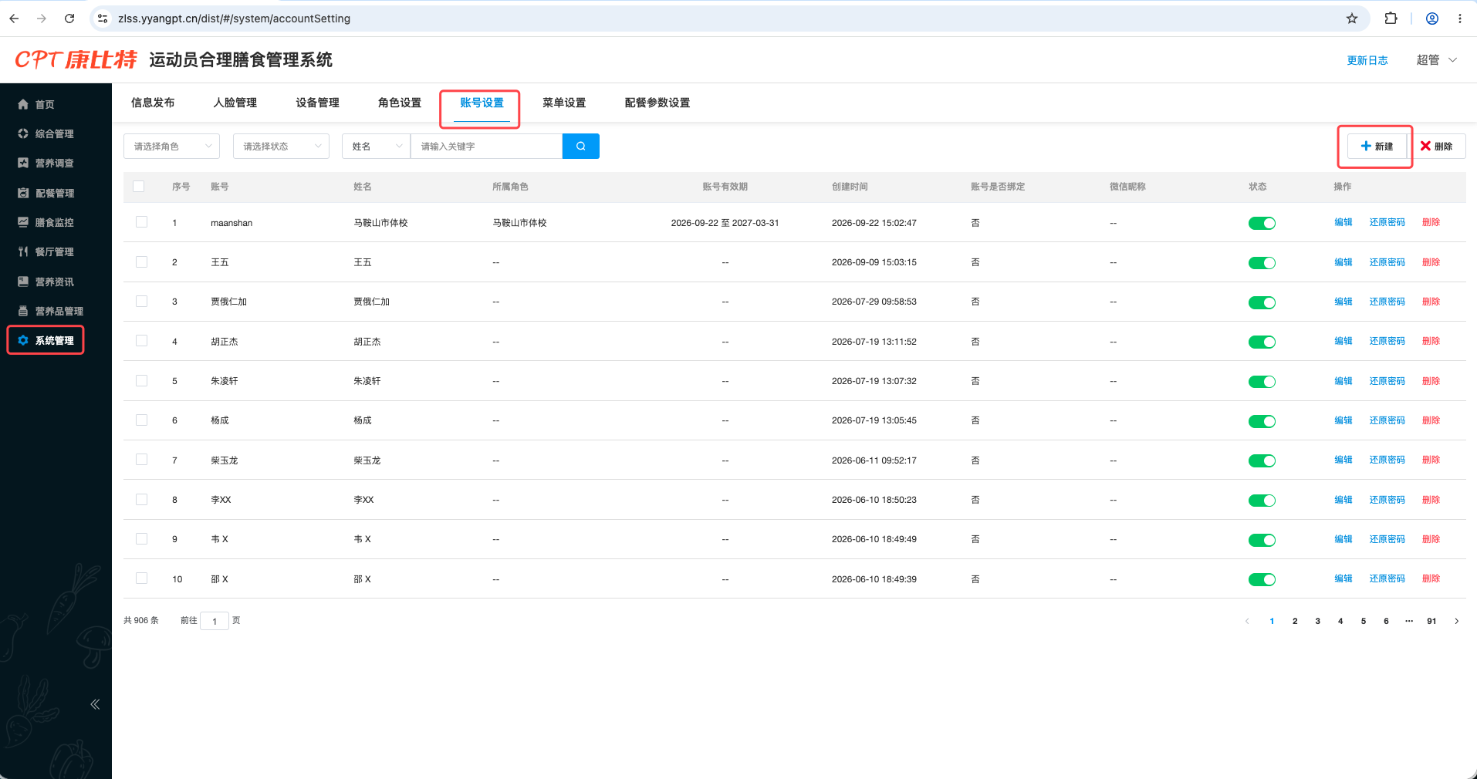Bookmark this page with star icon
Viewport: 1477px width, 779px height.
pyautogui.click(x=1352, y=19)
